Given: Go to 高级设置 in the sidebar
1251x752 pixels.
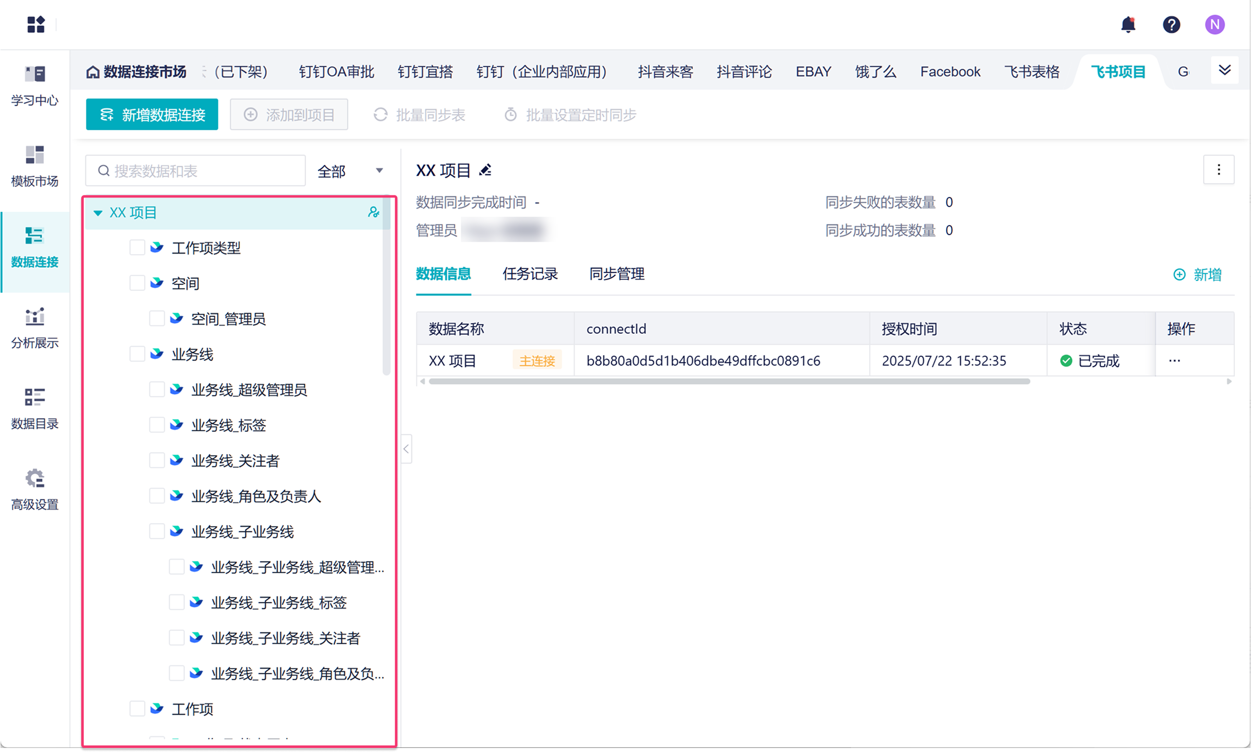Looking at the screenshot, I should tap(34, 489).
